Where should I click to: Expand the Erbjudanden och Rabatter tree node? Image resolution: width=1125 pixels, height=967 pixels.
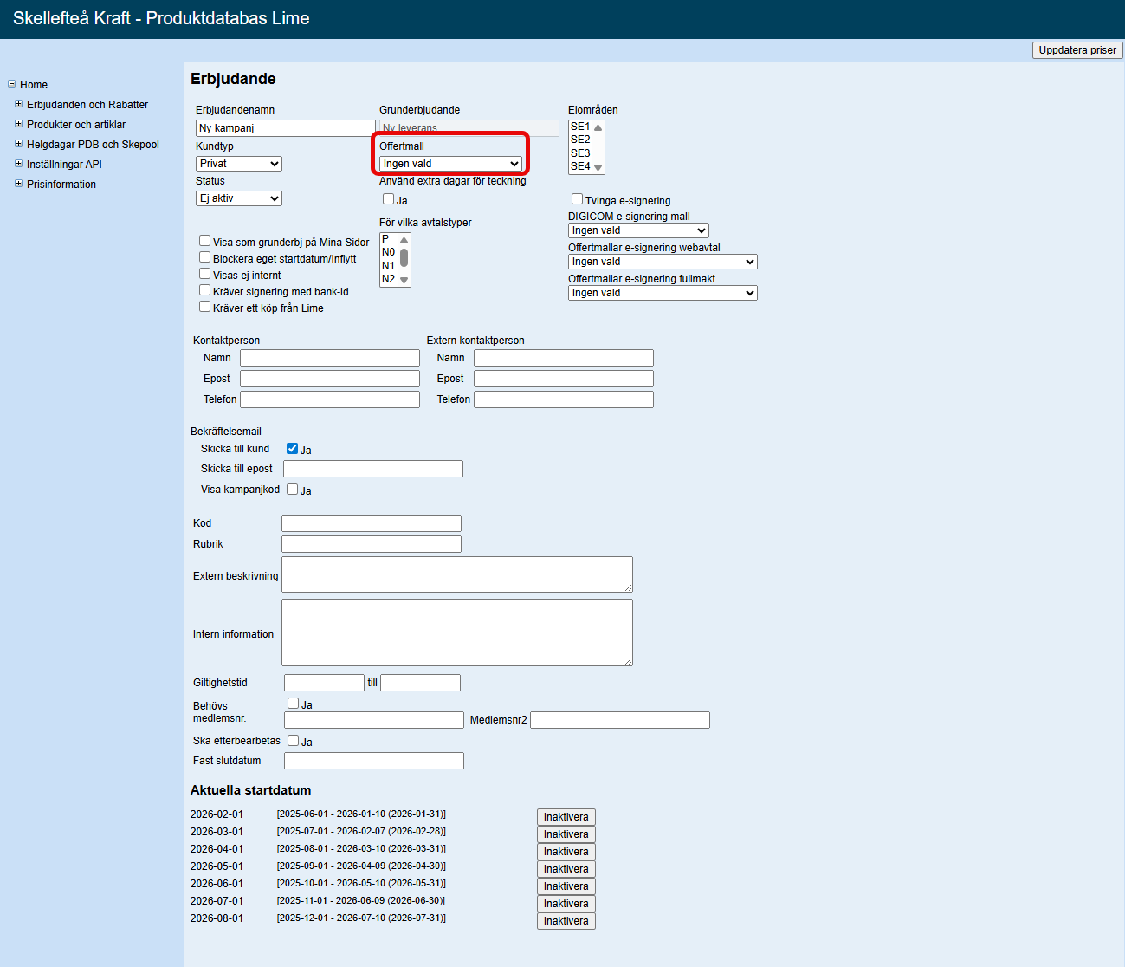point(18,104)
